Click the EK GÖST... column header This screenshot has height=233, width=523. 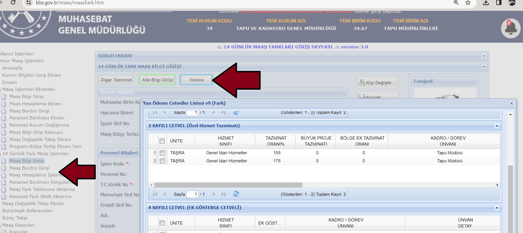[x=270, y=223]
